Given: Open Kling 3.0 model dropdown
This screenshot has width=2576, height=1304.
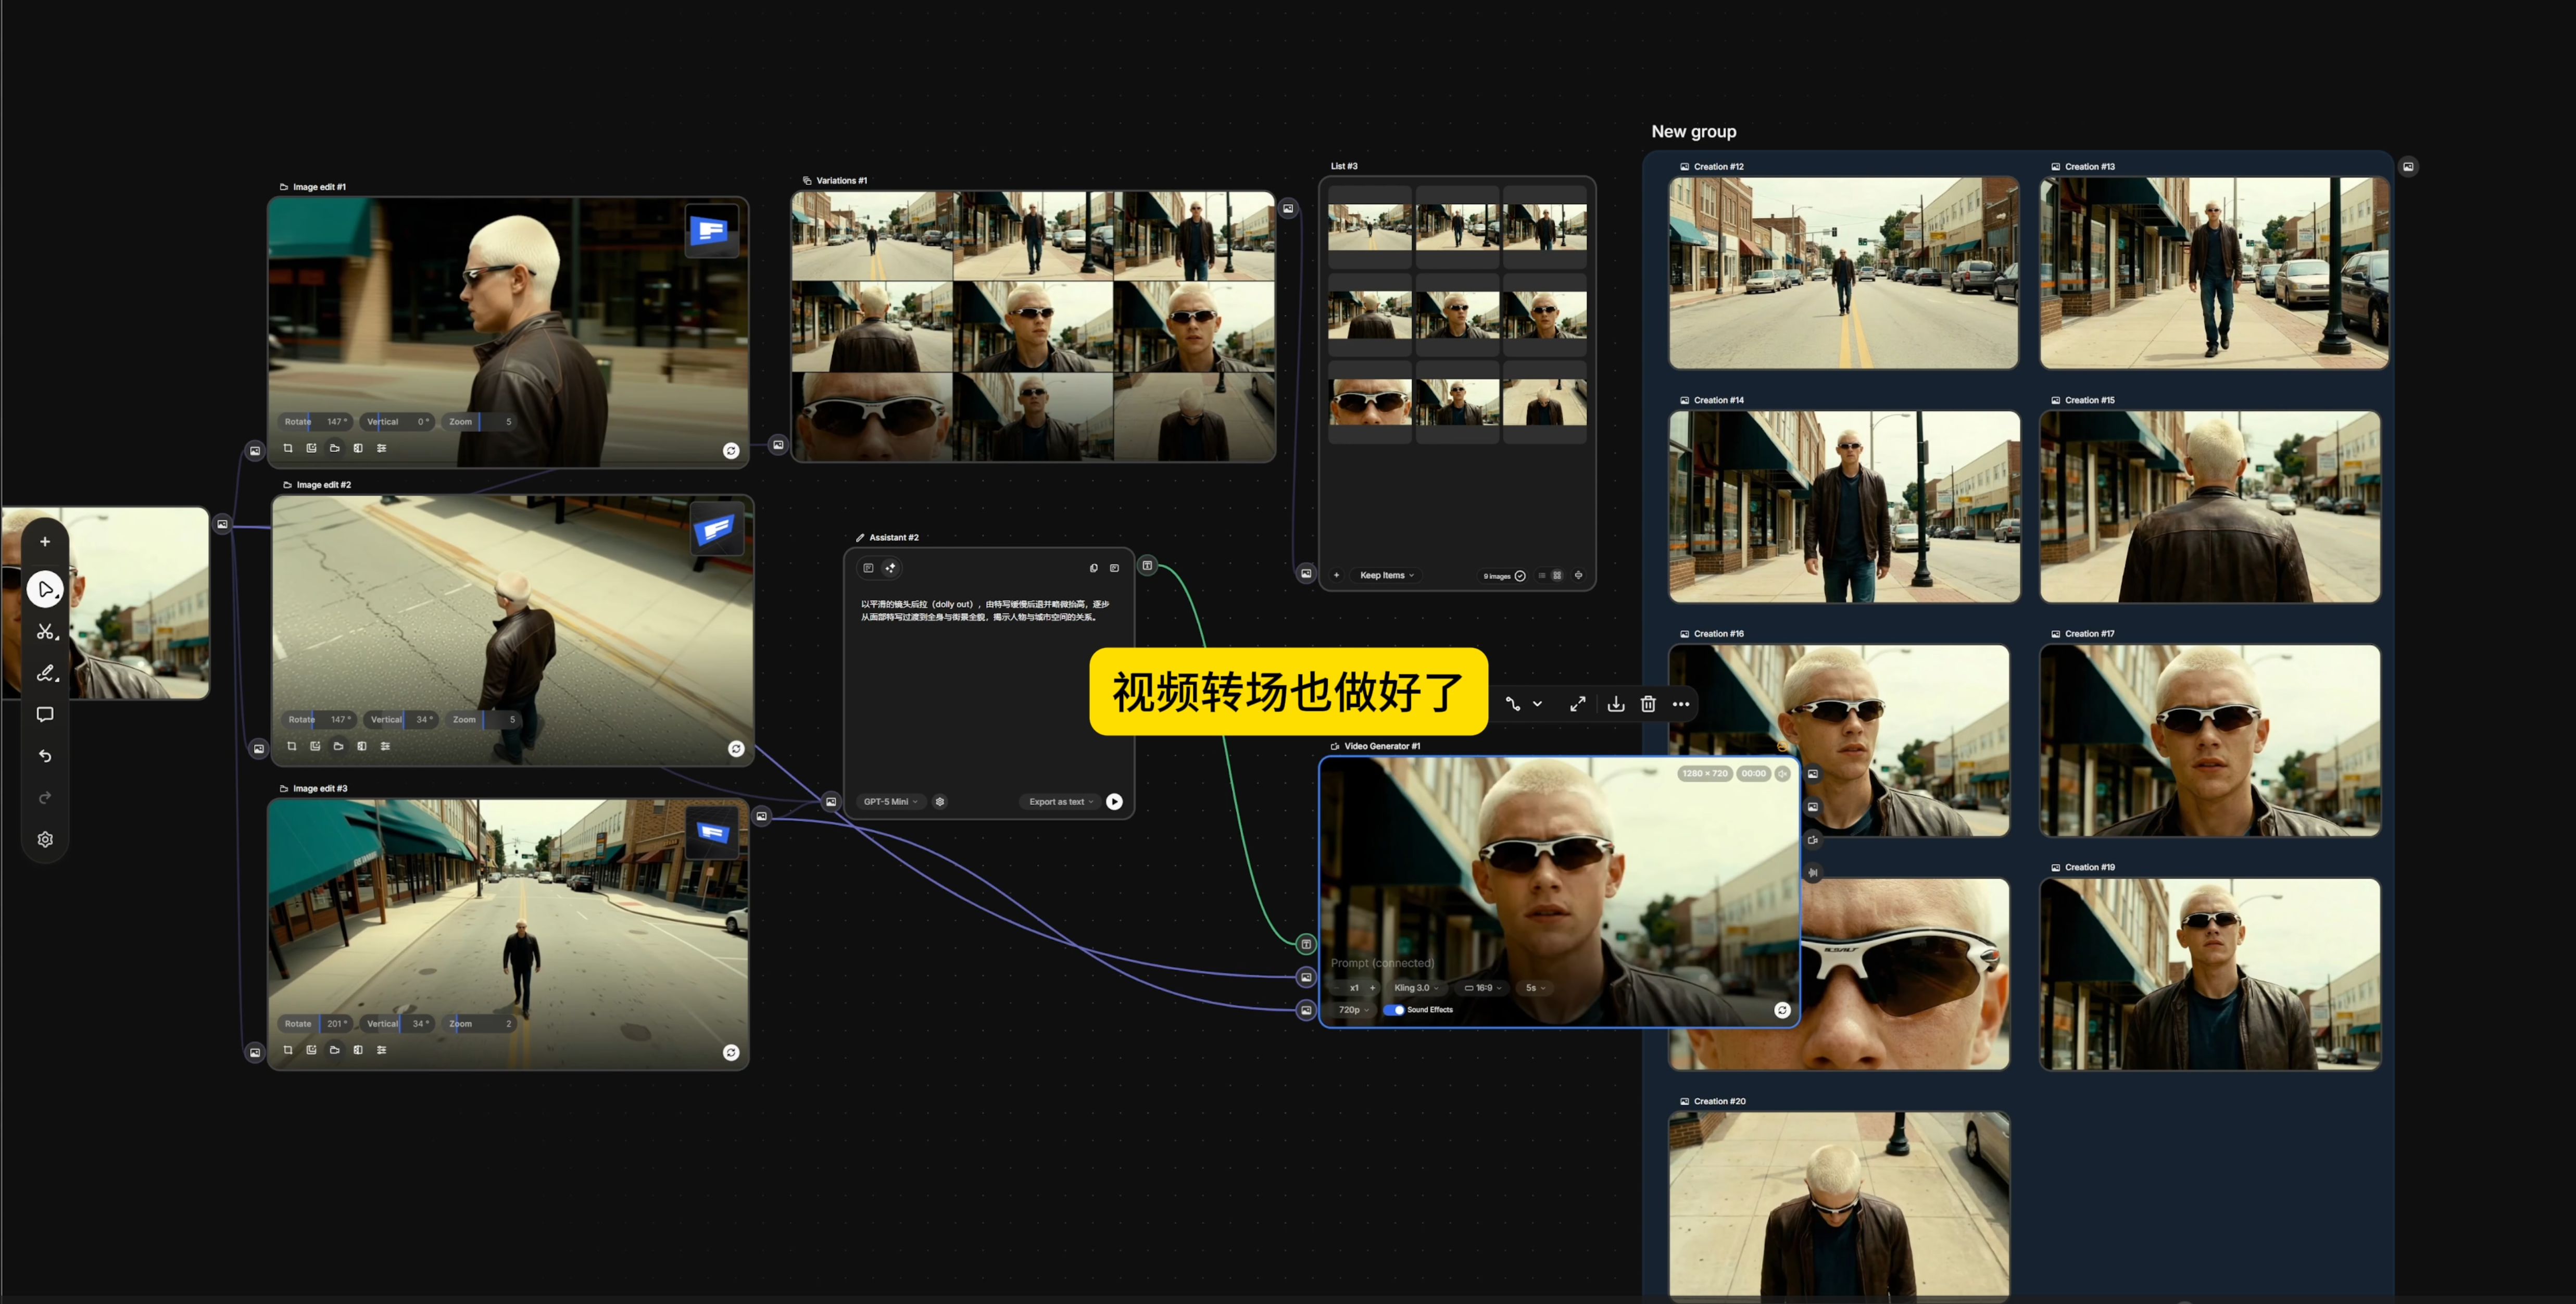Looking at the screenshot, I should click(1416, 988).
